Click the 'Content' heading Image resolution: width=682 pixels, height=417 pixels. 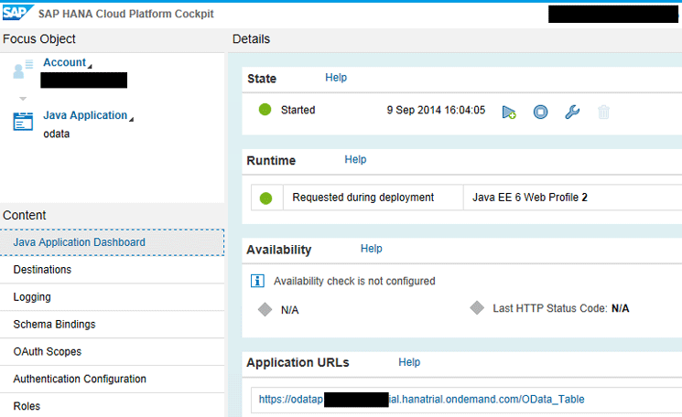[x=25, y=216]
